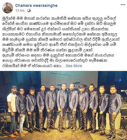Click the text line starting with කණ්ඩායම
Viewport: 127px width, 140px height.
click(x=59, y=45)
